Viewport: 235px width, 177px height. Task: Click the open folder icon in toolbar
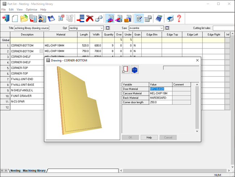click(x=24, y=18)
